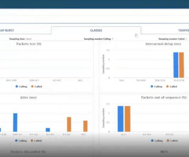Toggle Calling series in Interarrival delay legend

point(157,86)
